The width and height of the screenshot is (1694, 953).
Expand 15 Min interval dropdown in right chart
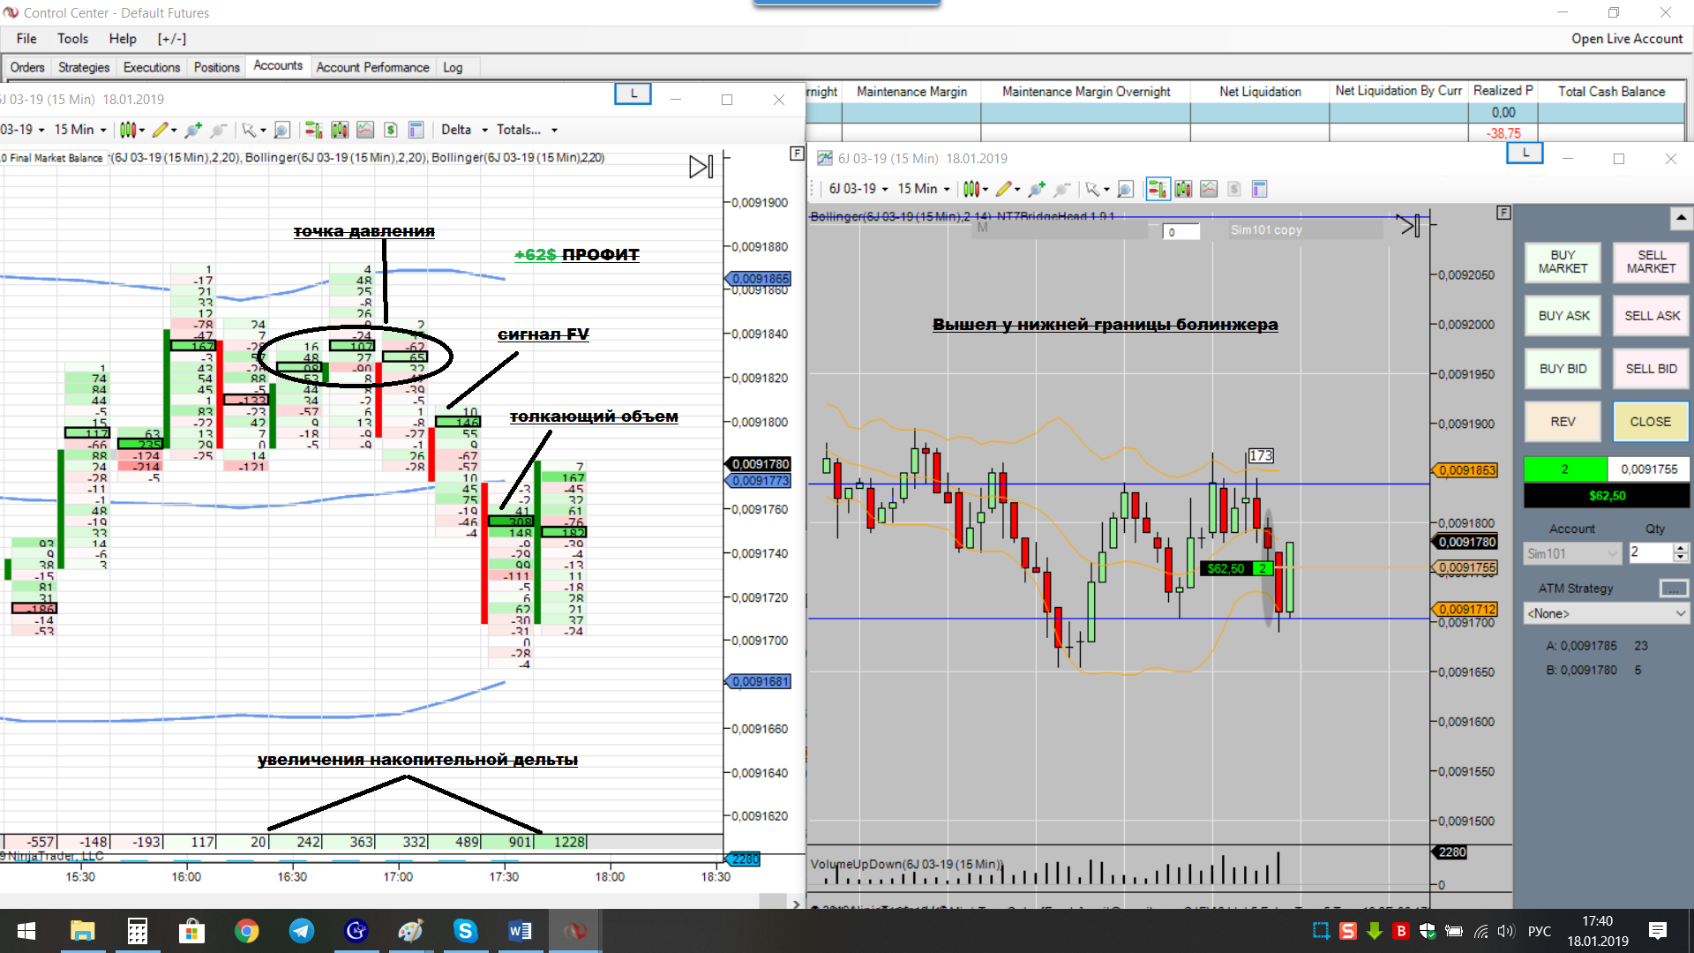(x=923, y=189)
